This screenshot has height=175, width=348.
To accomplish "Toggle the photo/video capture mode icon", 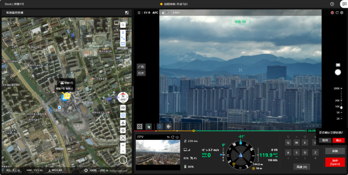I will pos(338,65).
